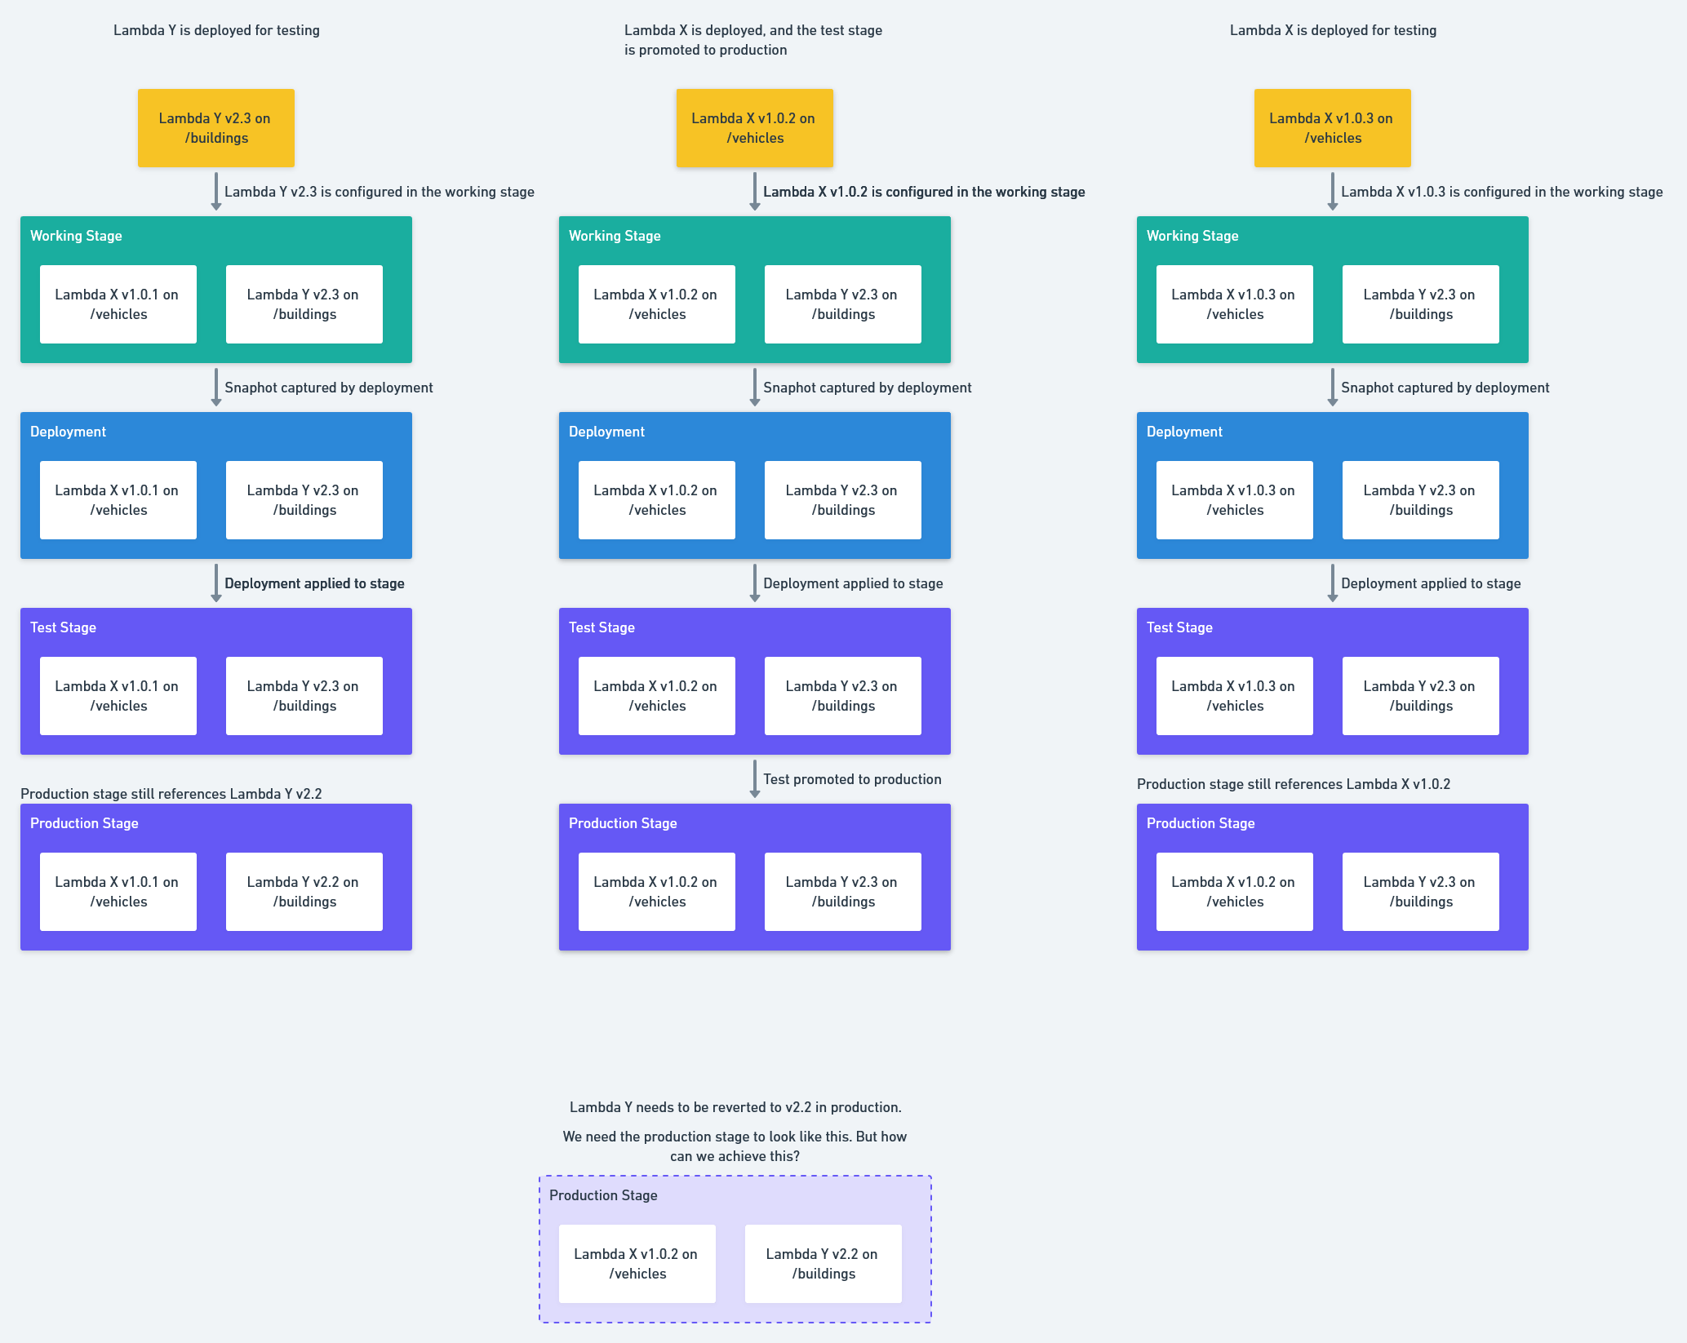
Task: Click the bold 'Deployment applied to stage' label
Action: tap(314, 583)
